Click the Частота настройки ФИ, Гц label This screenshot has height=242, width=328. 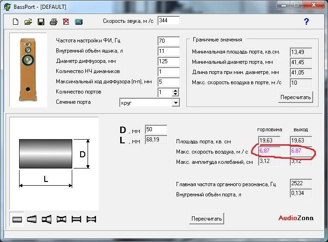coord(88,40)
